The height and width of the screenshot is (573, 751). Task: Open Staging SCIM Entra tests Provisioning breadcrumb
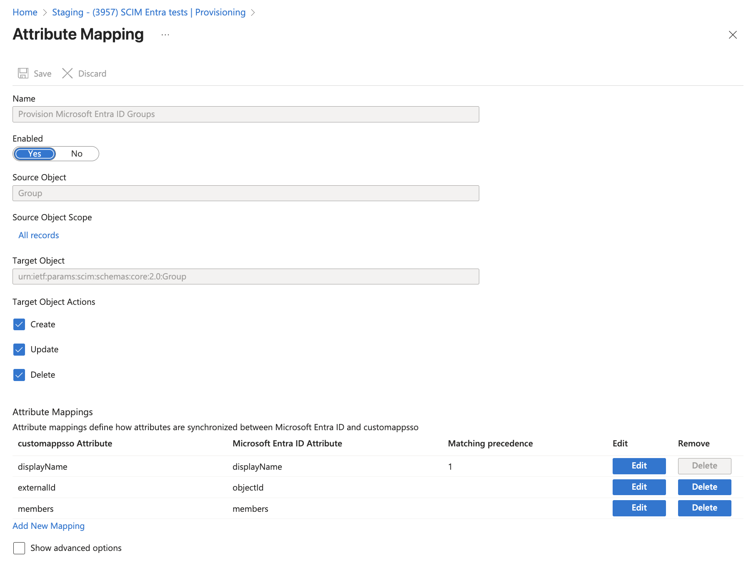pos(149,12)
